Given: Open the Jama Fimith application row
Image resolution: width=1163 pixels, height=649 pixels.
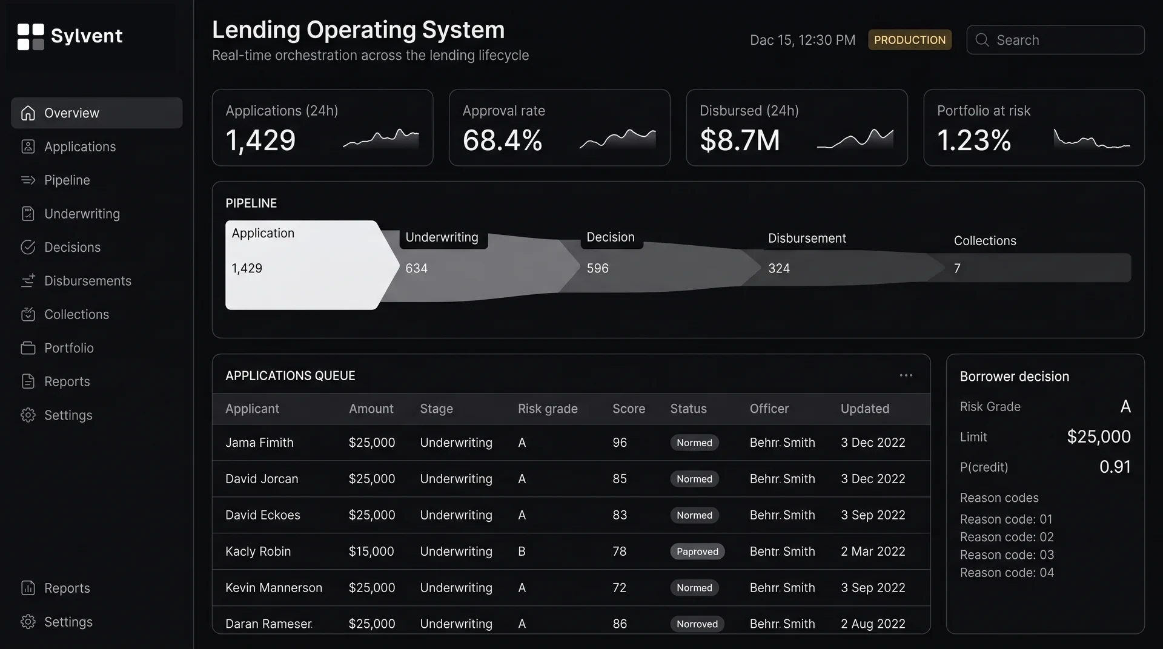Looking at the screenshot, I should point(571,443).
